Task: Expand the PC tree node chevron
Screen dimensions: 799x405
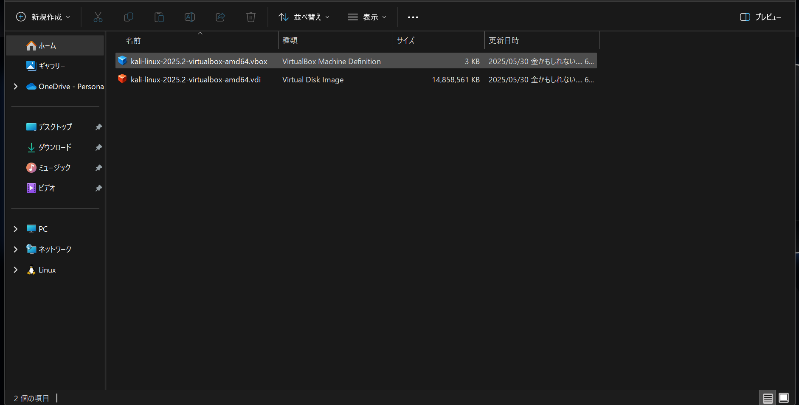Action: (16, 229)
